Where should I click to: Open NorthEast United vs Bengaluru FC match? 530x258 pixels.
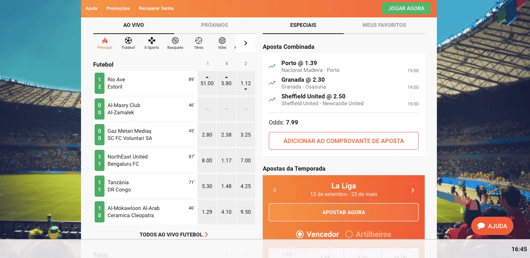pos(145,160)
